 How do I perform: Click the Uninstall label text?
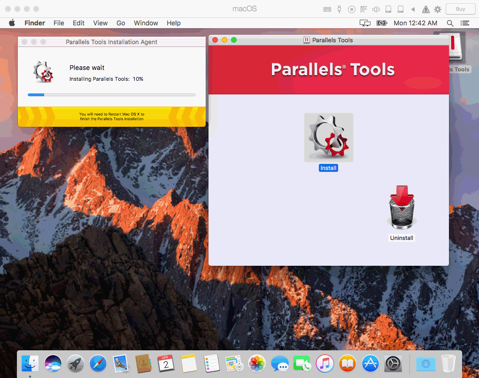tap(402, 238)
